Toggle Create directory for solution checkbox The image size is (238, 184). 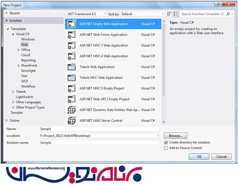pyautogui.click(x=166, y=142)
